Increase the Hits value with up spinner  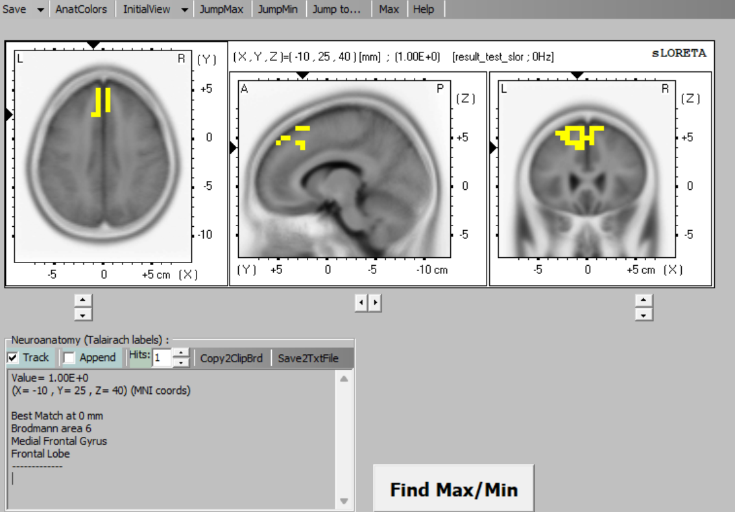tap(182, 353)
